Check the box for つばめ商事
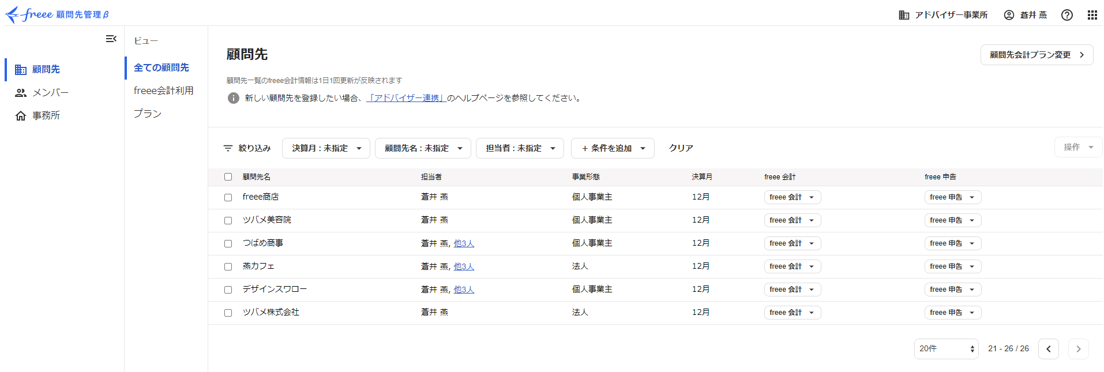1104x372 pixels. pos(228,243)
